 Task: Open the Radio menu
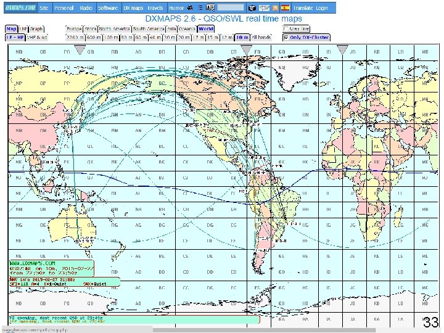click(x=86, y=8)
